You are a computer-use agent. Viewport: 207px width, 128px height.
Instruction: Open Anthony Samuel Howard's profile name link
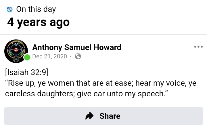[76, 47]
